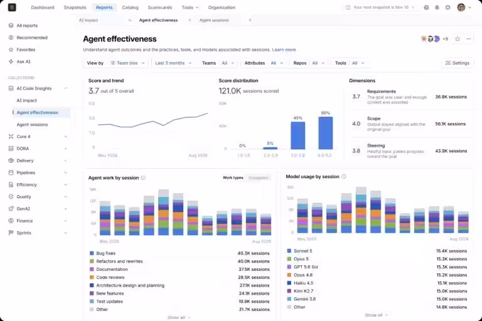Viewport: 482px width, 321px height.
Task: Favorite this report with star icon
Action: [x=458, y=39]
